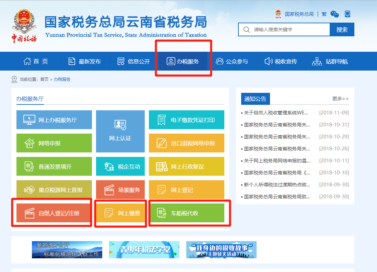The height and width of the screenshot is (272, 377).
Task: Open the 最新发布 navigation item
Action: pyautogui.click(x=85, y=61)
